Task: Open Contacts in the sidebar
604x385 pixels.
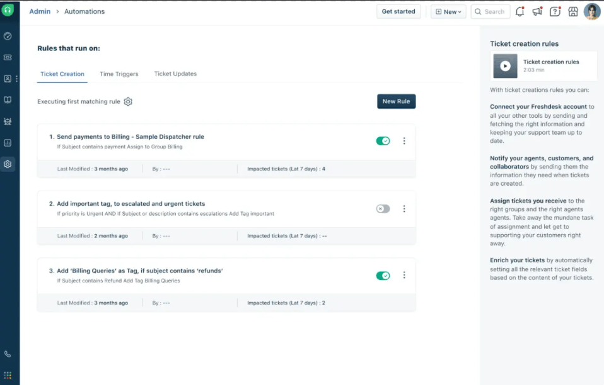Action: [8, 78]
